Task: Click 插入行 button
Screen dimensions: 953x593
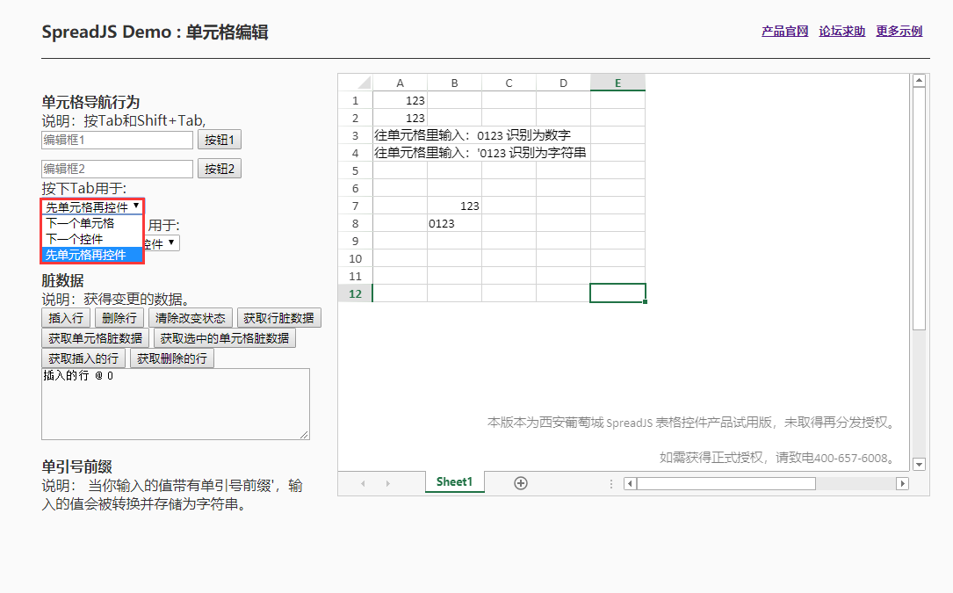Action: [66, 318]
